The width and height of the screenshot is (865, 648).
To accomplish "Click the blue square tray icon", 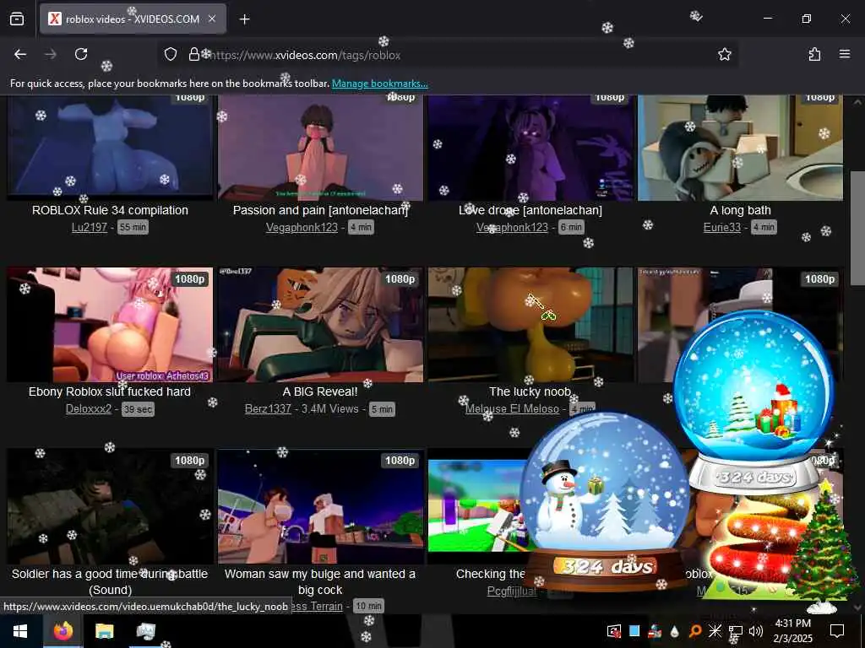I will click(634, 631).
